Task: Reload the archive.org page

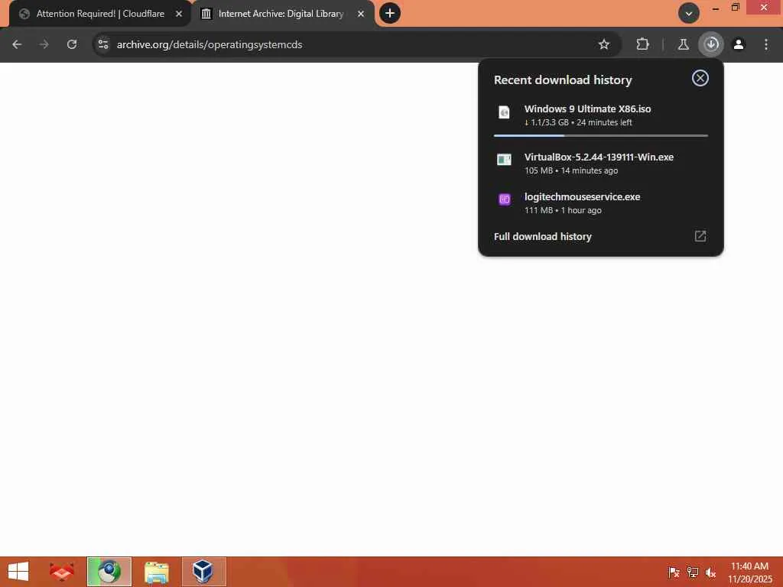Action: tap(72, 44)
